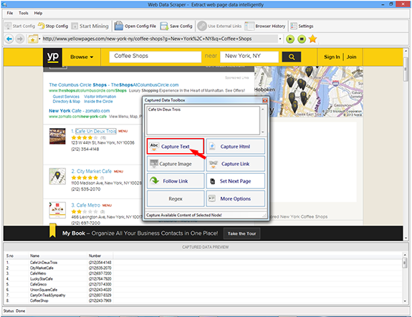The width and height of the screenshot is (412, 317).
Task: Close the Captured Data Toolbox window
Action: pyautogui.click(x=265, y=100)
